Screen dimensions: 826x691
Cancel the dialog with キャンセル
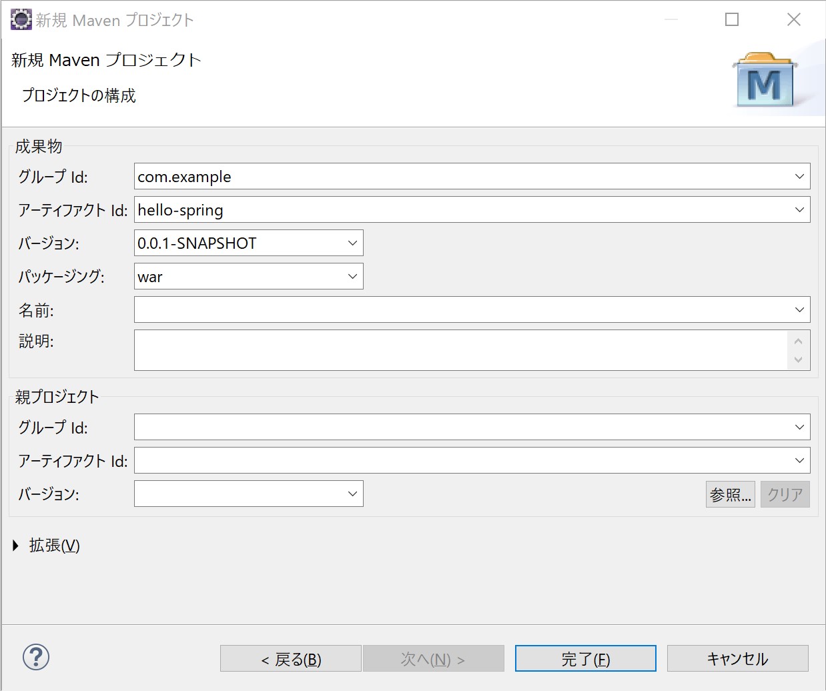click(x=738, y=659)
